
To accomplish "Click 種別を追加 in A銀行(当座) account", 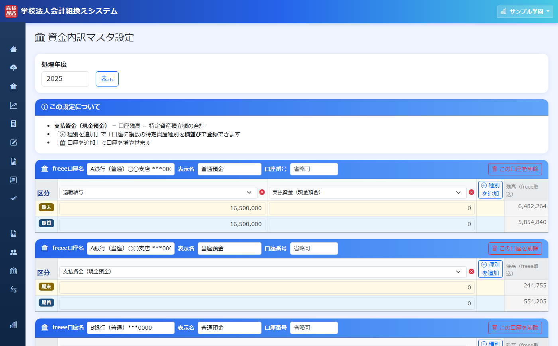I will point(490,269).
